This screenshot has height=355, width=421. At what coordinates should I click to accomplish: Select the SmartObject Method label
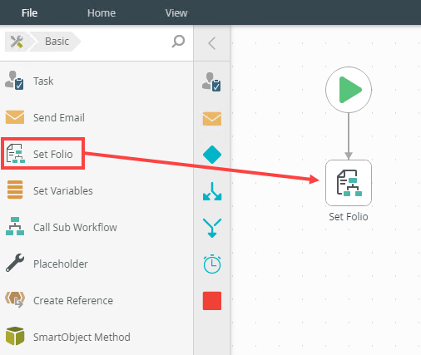point(82,337)
